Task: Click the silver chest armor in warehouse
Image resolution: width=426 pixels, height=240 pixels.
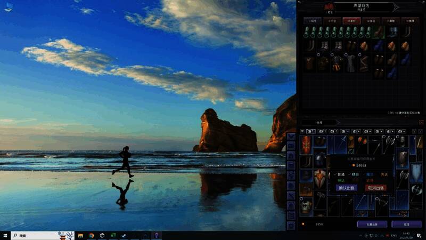Action: [x=306, y=205]
